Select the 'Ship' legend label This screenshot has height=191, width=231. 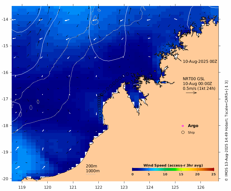tap(191, 132)
